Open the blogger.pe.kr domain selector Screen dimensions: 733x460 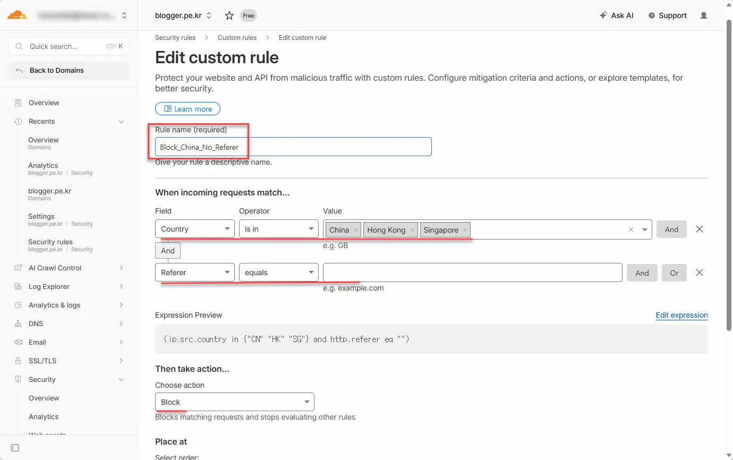(x=183, y=15)
